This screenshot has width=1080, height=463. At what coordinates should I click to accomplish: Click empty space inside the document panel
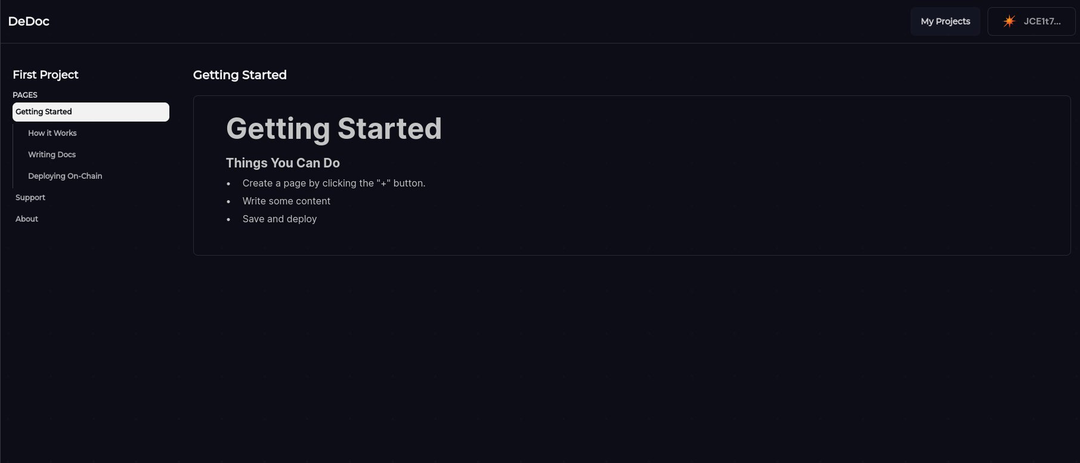[716, 191]
